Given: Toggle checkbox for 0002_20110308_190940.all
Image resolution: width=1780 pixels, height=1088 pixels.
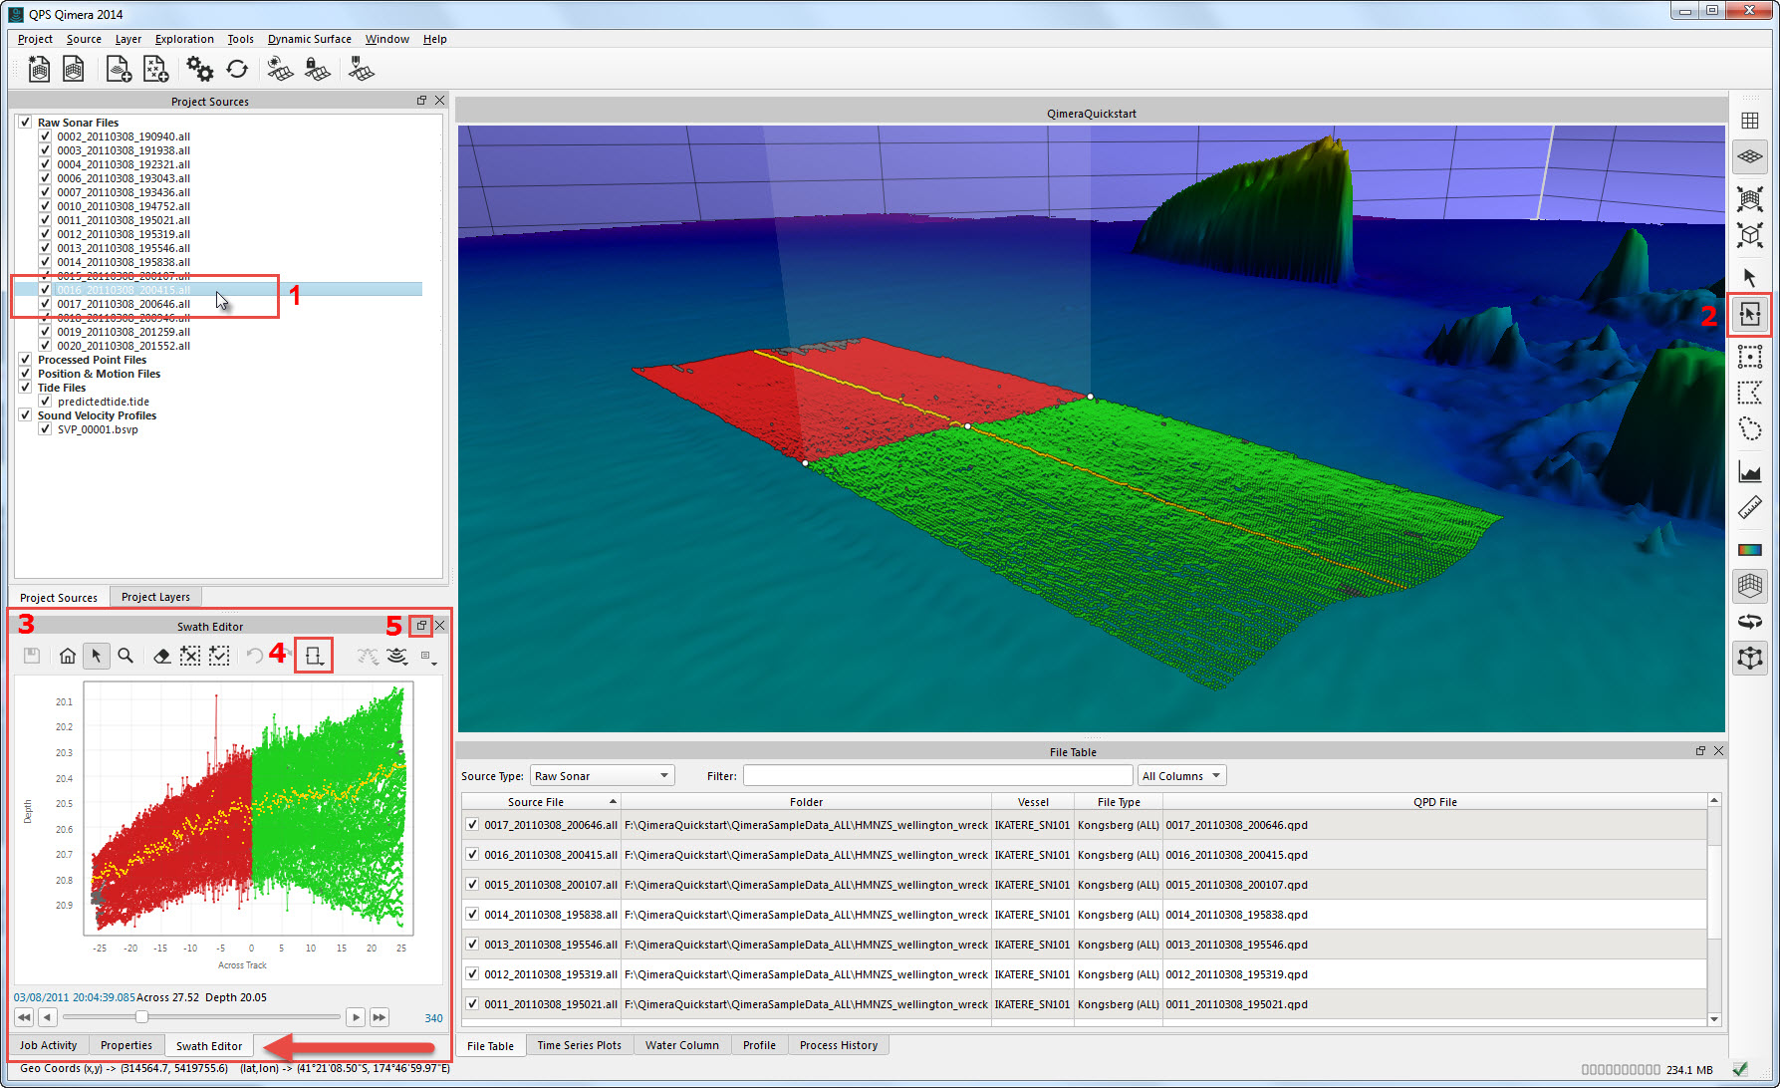Looking at the screenshot, I should (45, 136).
